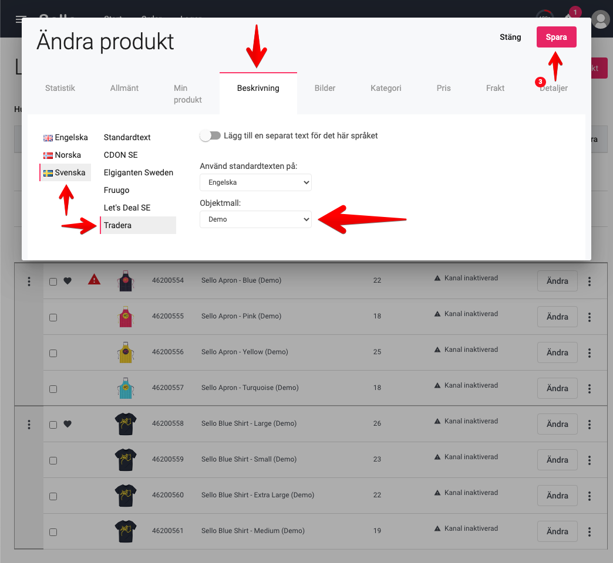The image size is (613, 563).
Task: Check the box for Blue Shirt Small
Action: pos(53,461)
